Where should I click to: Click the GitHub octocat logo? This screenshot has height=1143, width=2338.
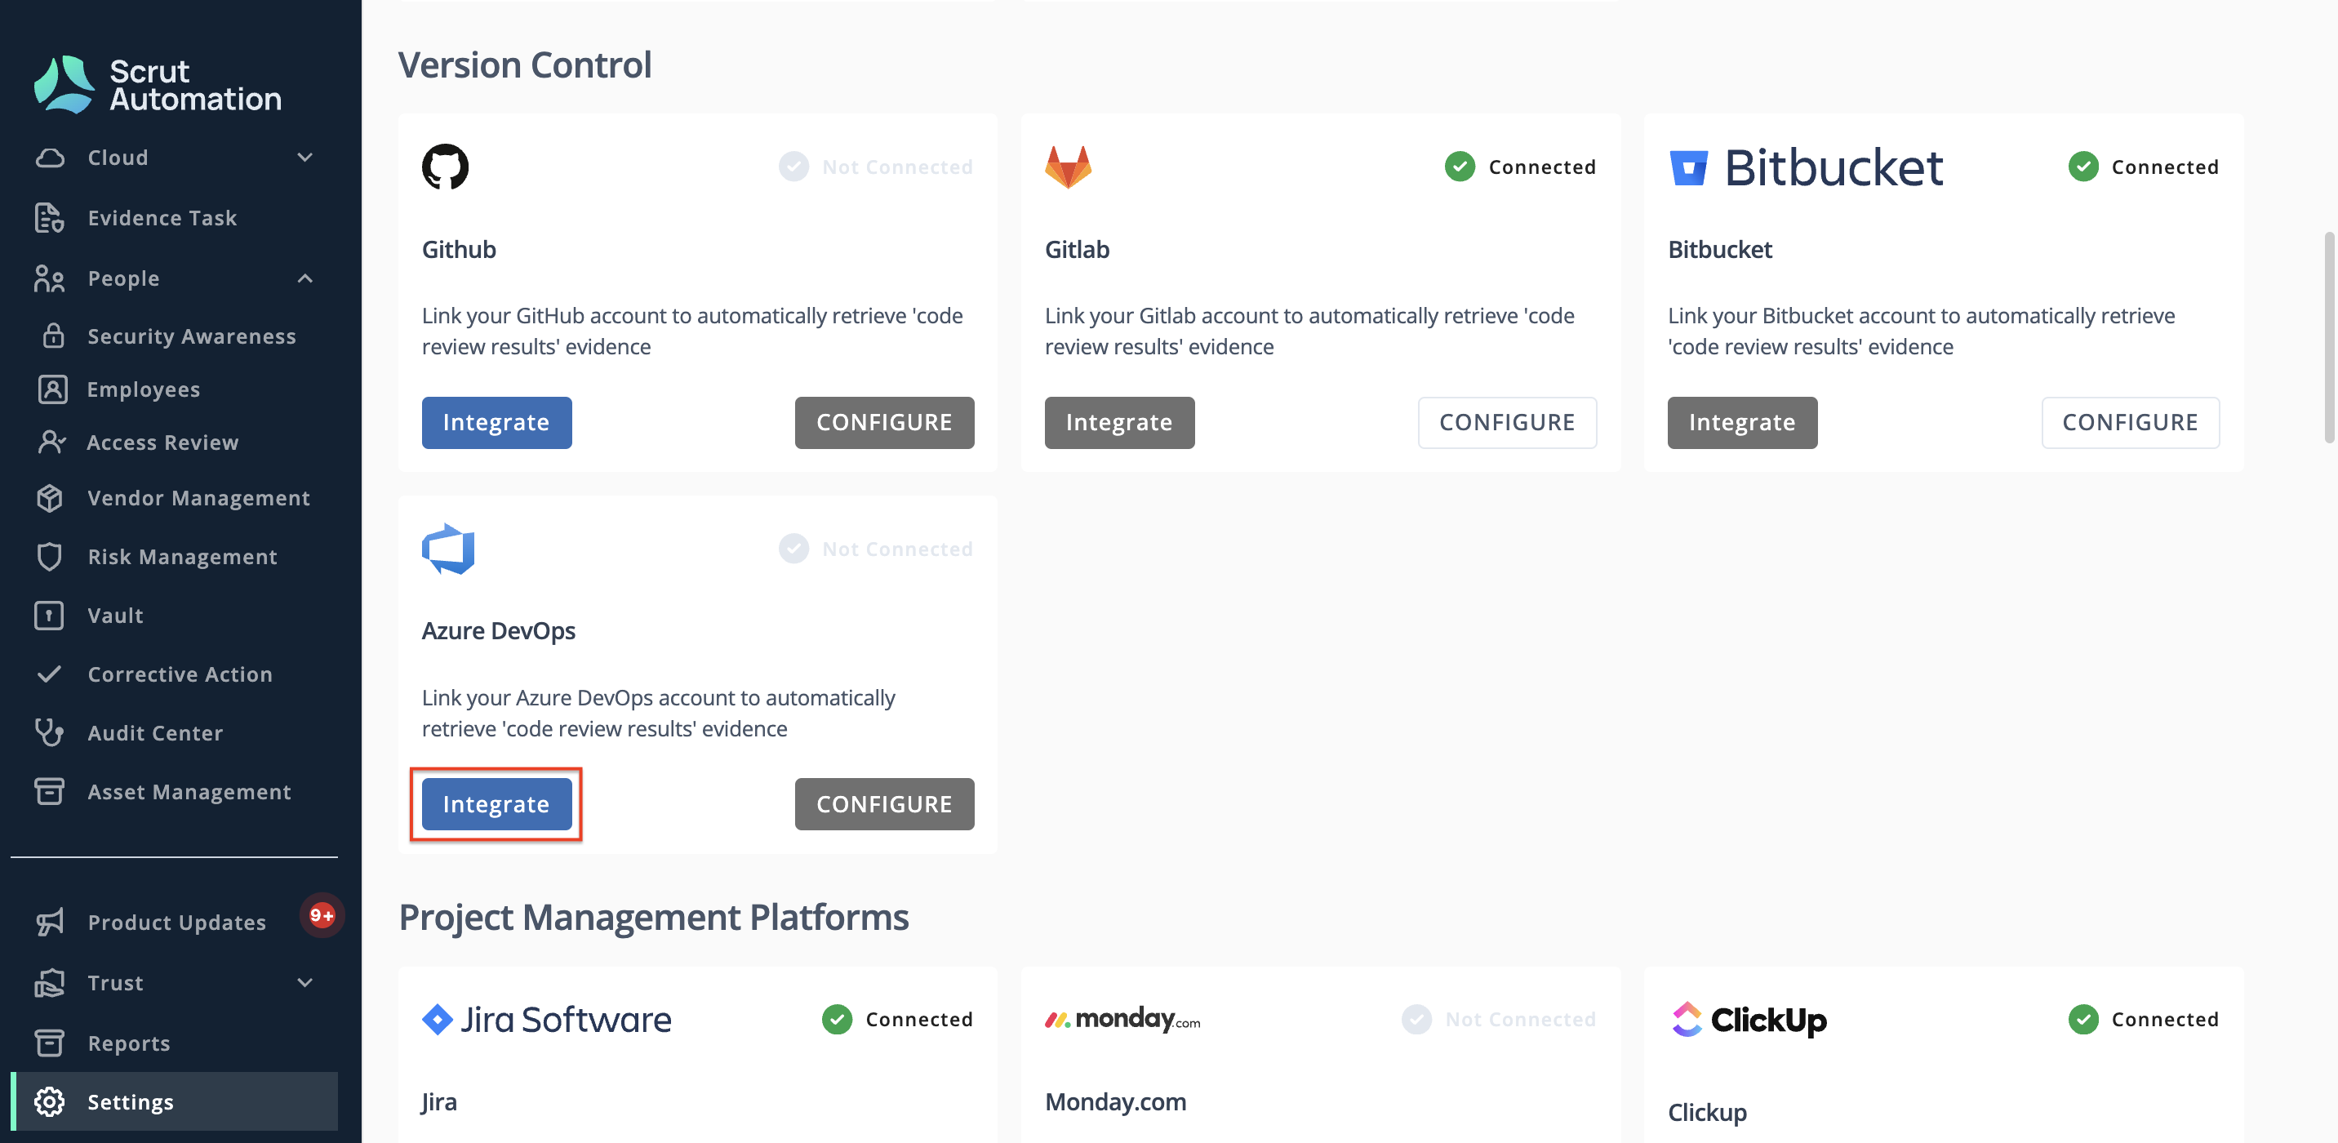coord(445,167)
